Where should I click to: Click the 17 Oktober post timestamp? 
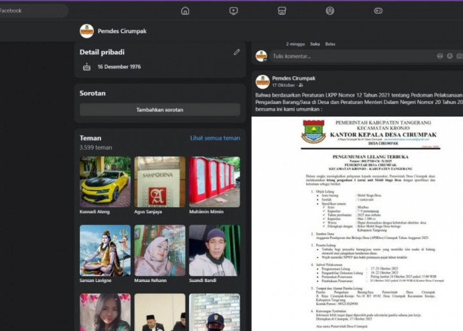tap(284, 85)
